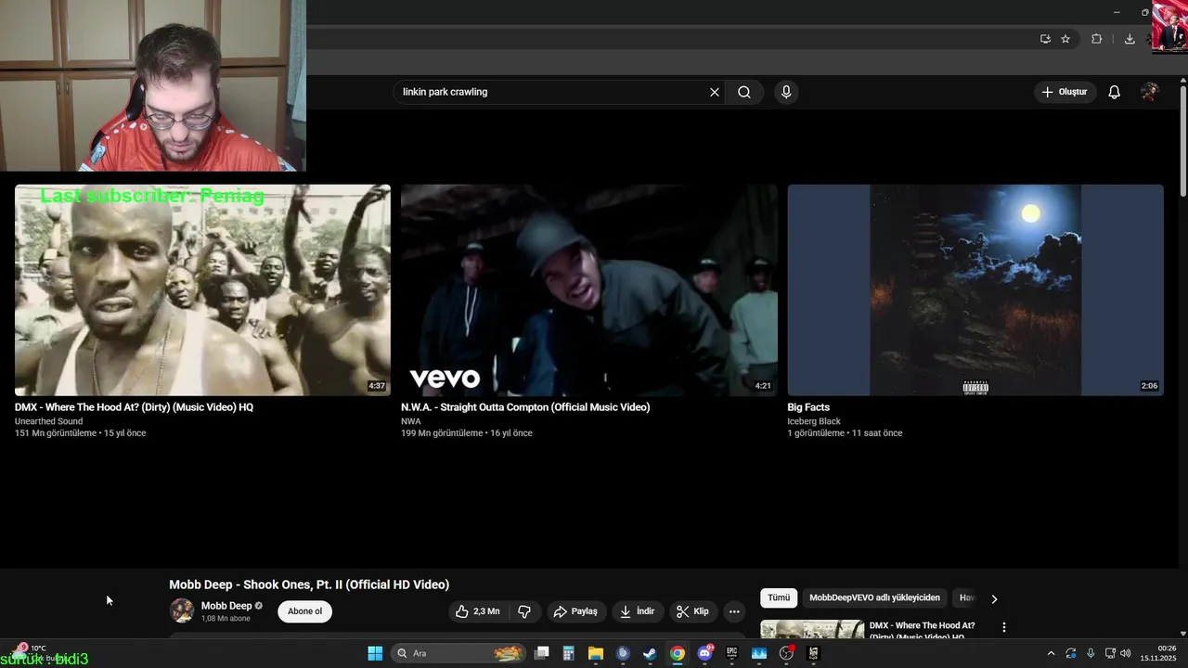Open weather widget showing 10°C
The image size is (1188, 668).
pos(37,652)
